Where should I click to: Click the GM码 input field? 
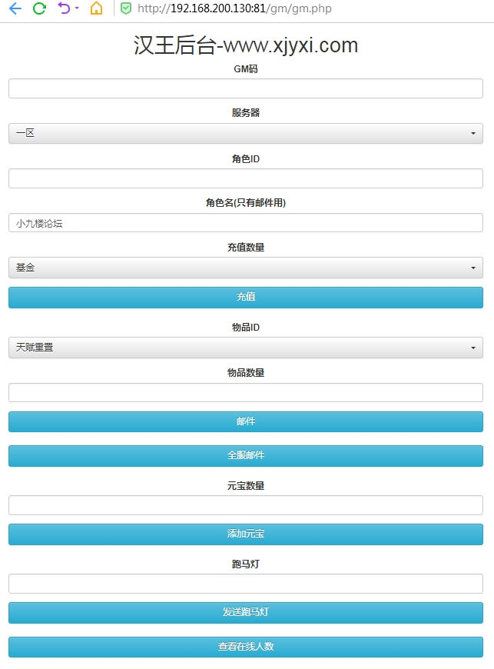click(x=245, y=88)
